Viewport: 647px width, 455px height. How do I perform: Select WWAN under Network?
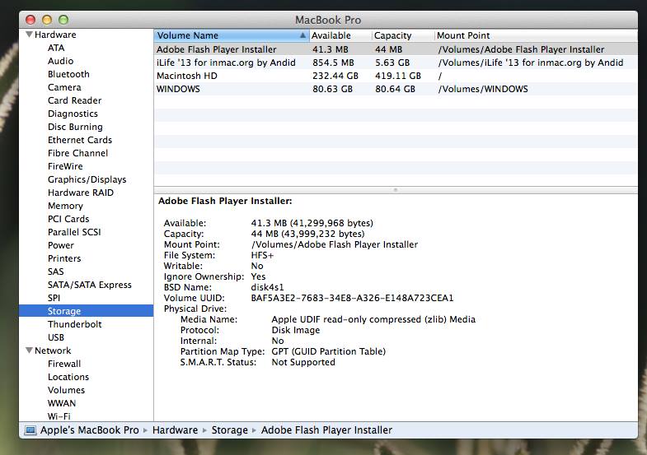pyautogui.click(x=62, y=403)
